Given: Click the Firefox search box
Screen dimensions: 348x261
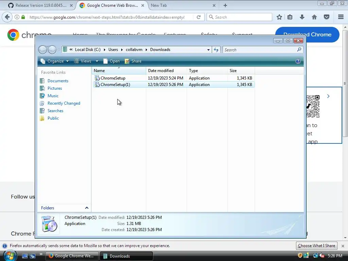Looking at the screenshot, I should click(x=239, y=17).
